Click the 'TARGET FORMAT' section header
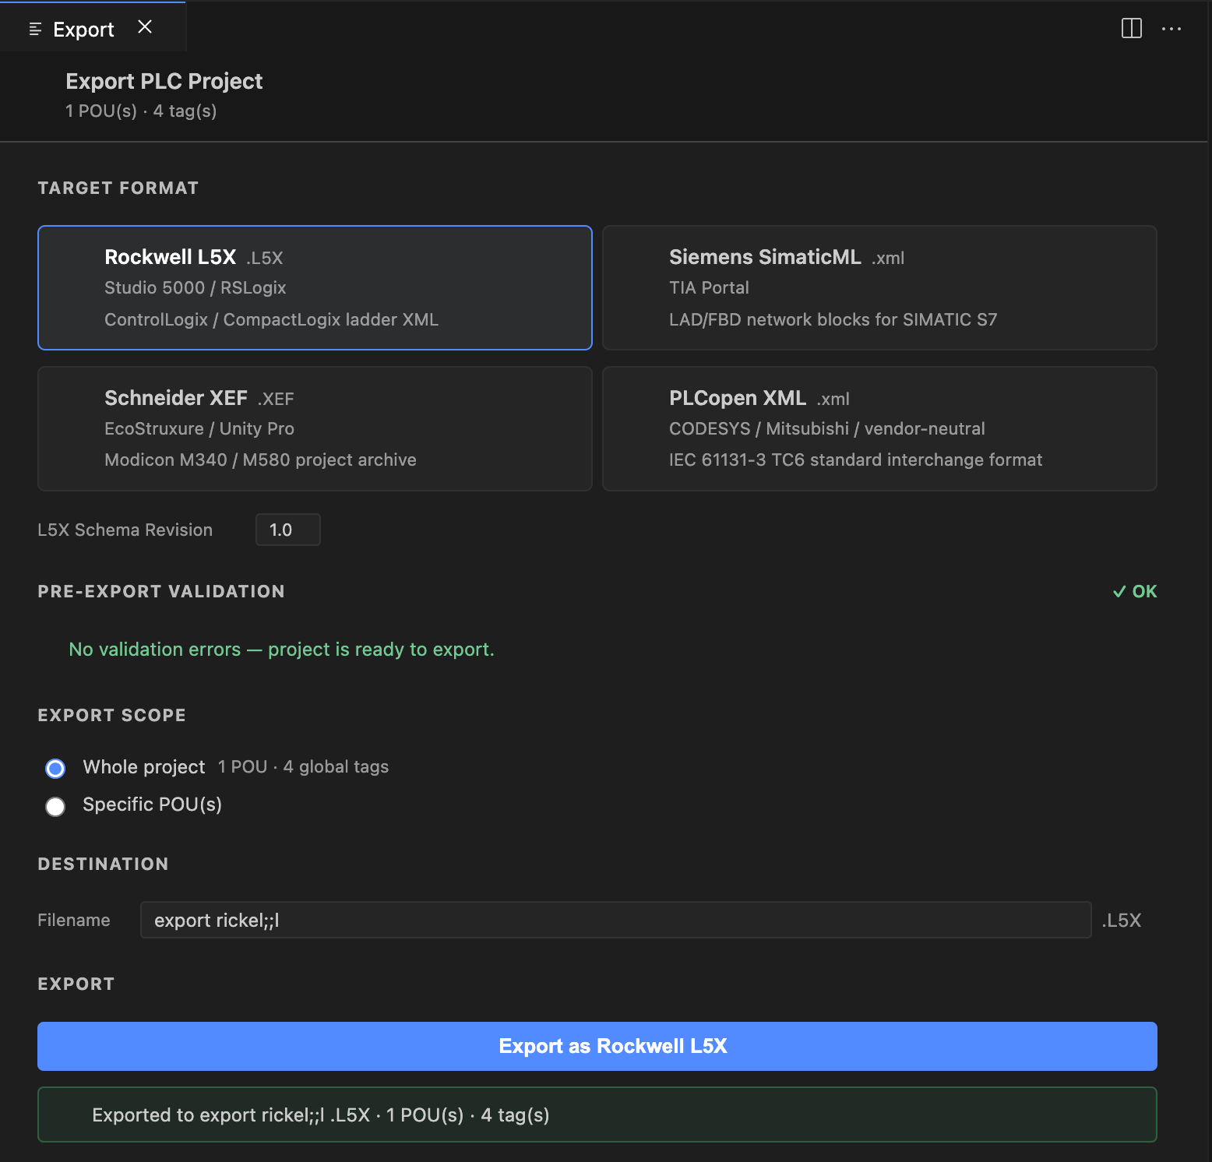1212x1162 pixels. [x=118, y=188]
